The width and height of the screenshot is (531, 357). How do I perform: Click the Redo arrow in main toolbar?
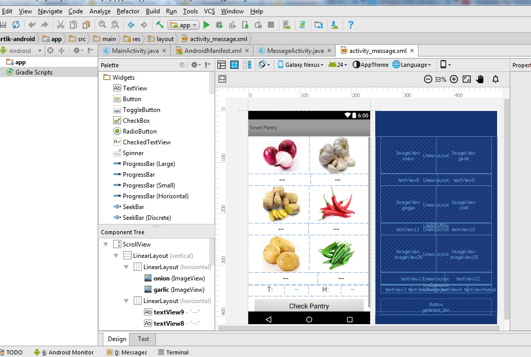click(x=44, y=25)
